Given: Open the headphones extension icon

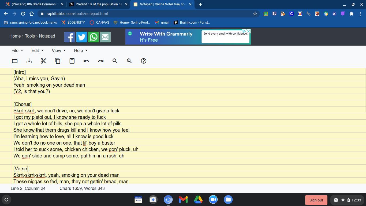Looking at the screenshot, I should [x=300, y=14].
